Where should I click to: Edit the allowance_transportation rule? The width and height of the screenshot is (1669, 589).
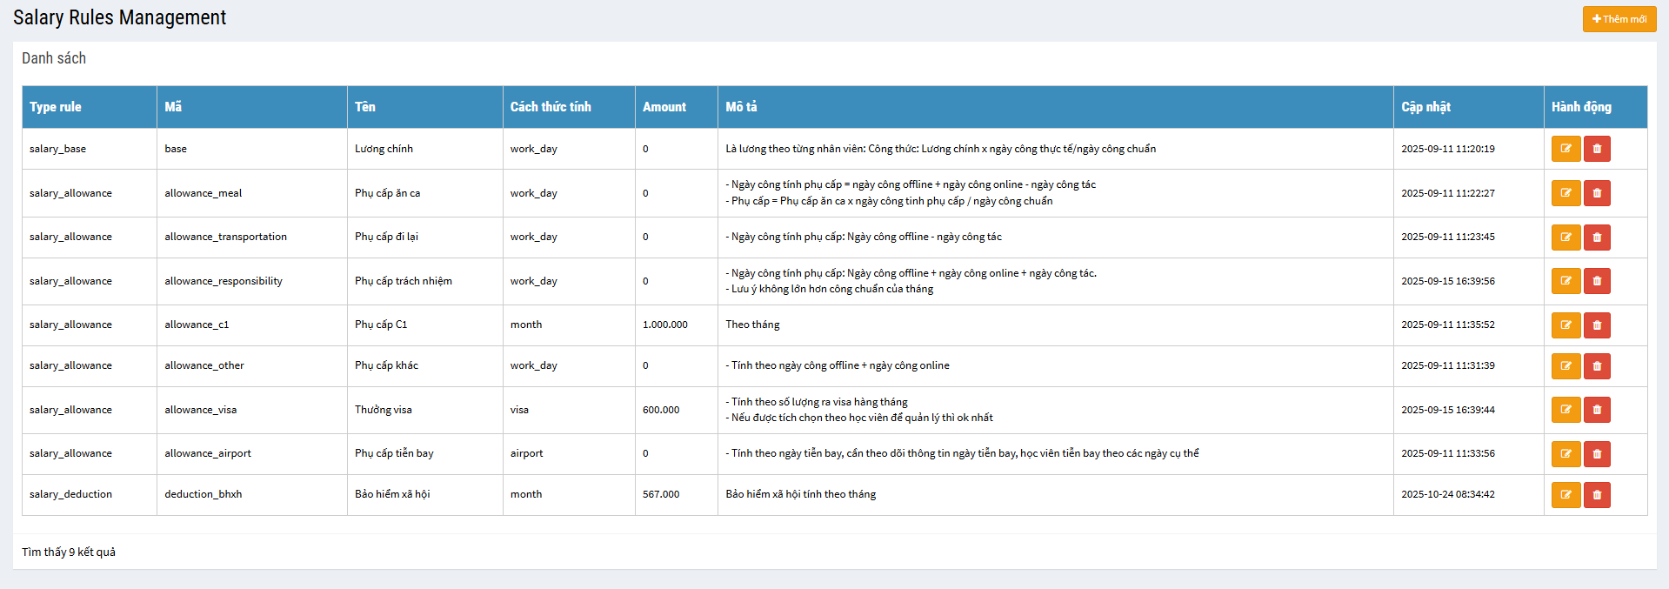[x=1566, y=238]
